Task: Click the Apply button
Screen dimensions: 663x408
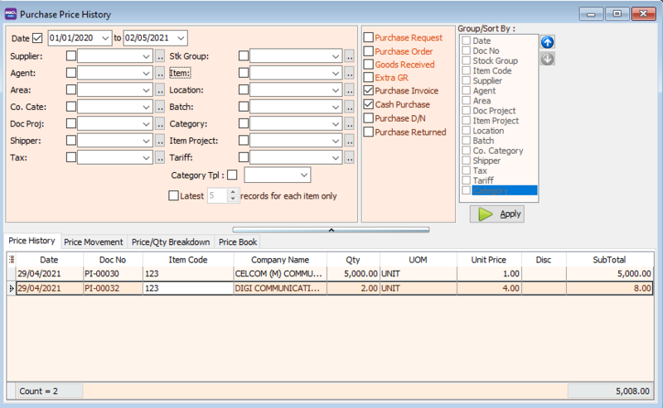Action: (x=497, y=214)
